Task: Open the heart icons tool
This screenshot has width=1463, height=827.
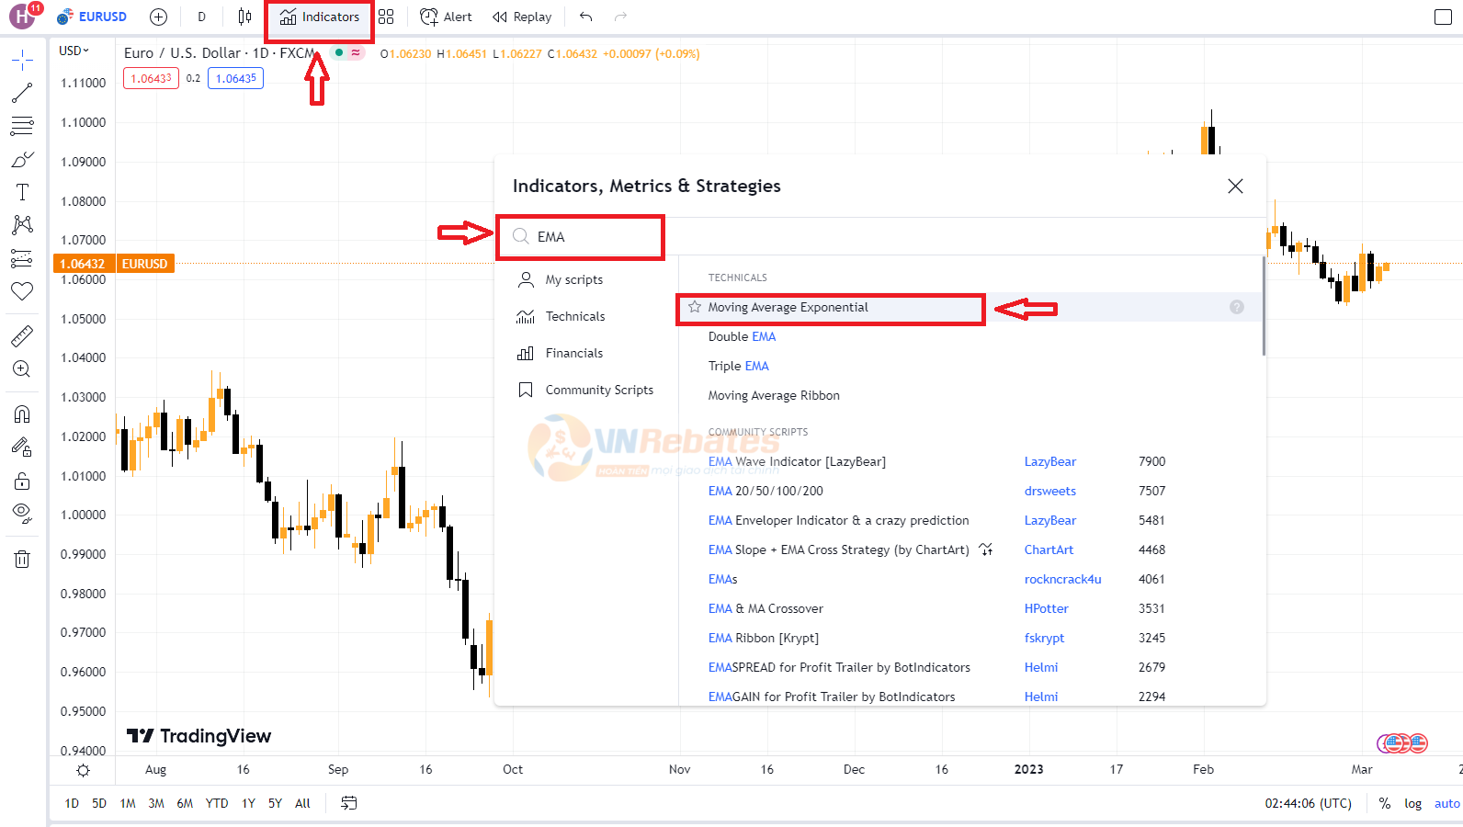Action: point(22,291)
